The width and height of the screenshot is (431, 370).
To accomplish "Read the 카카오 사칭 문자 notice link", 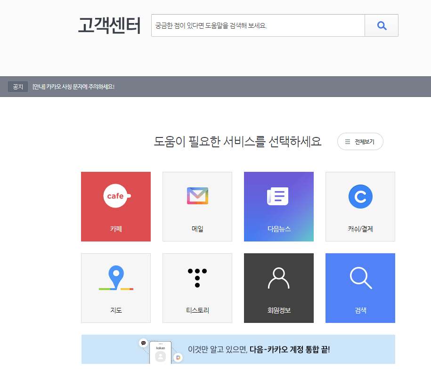I will pos(73,87).
